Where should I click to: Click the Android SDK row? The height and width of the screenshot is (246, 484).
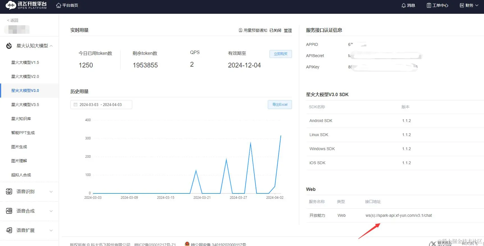click(x=395, y=121)
